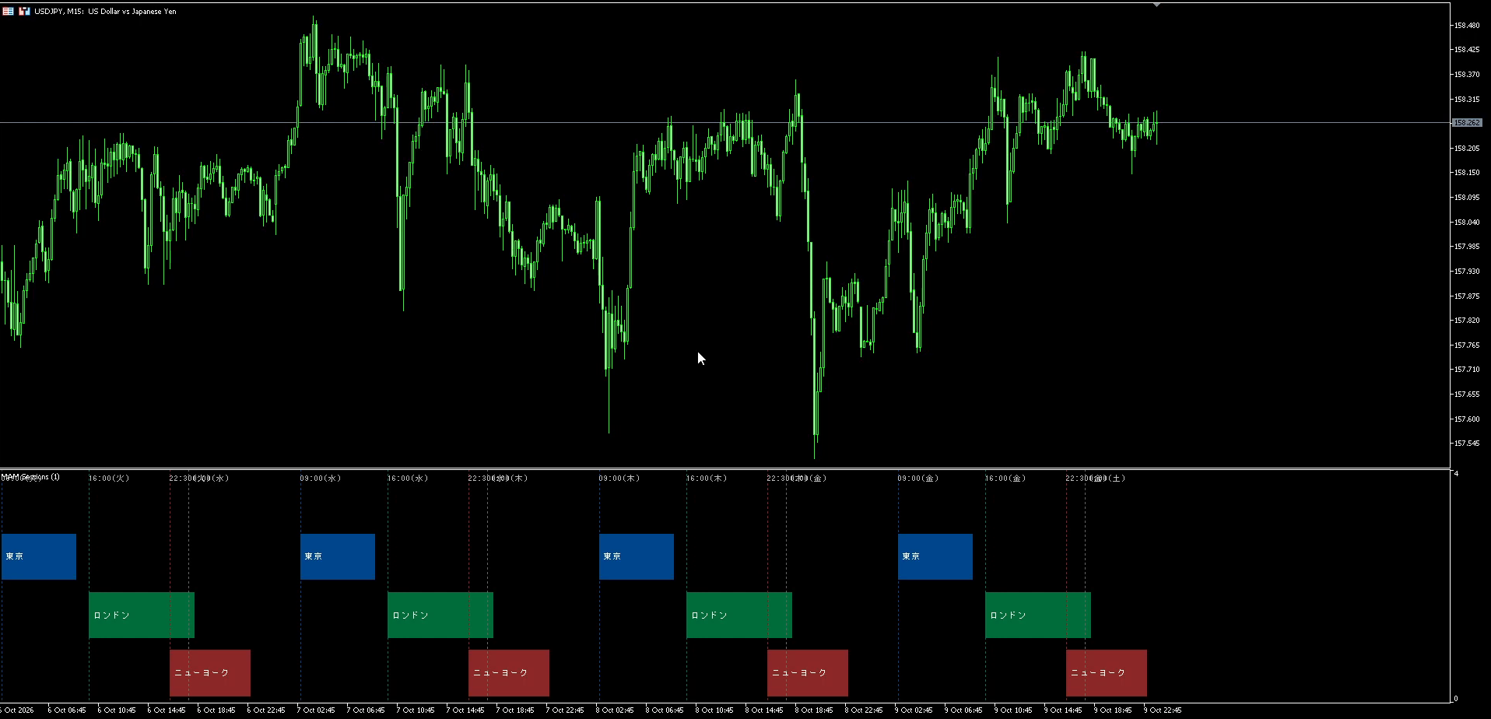This screenshot has height=719, width=1491.
Task: Click the 09:00(水) session time label
Action: pos(321,479)
